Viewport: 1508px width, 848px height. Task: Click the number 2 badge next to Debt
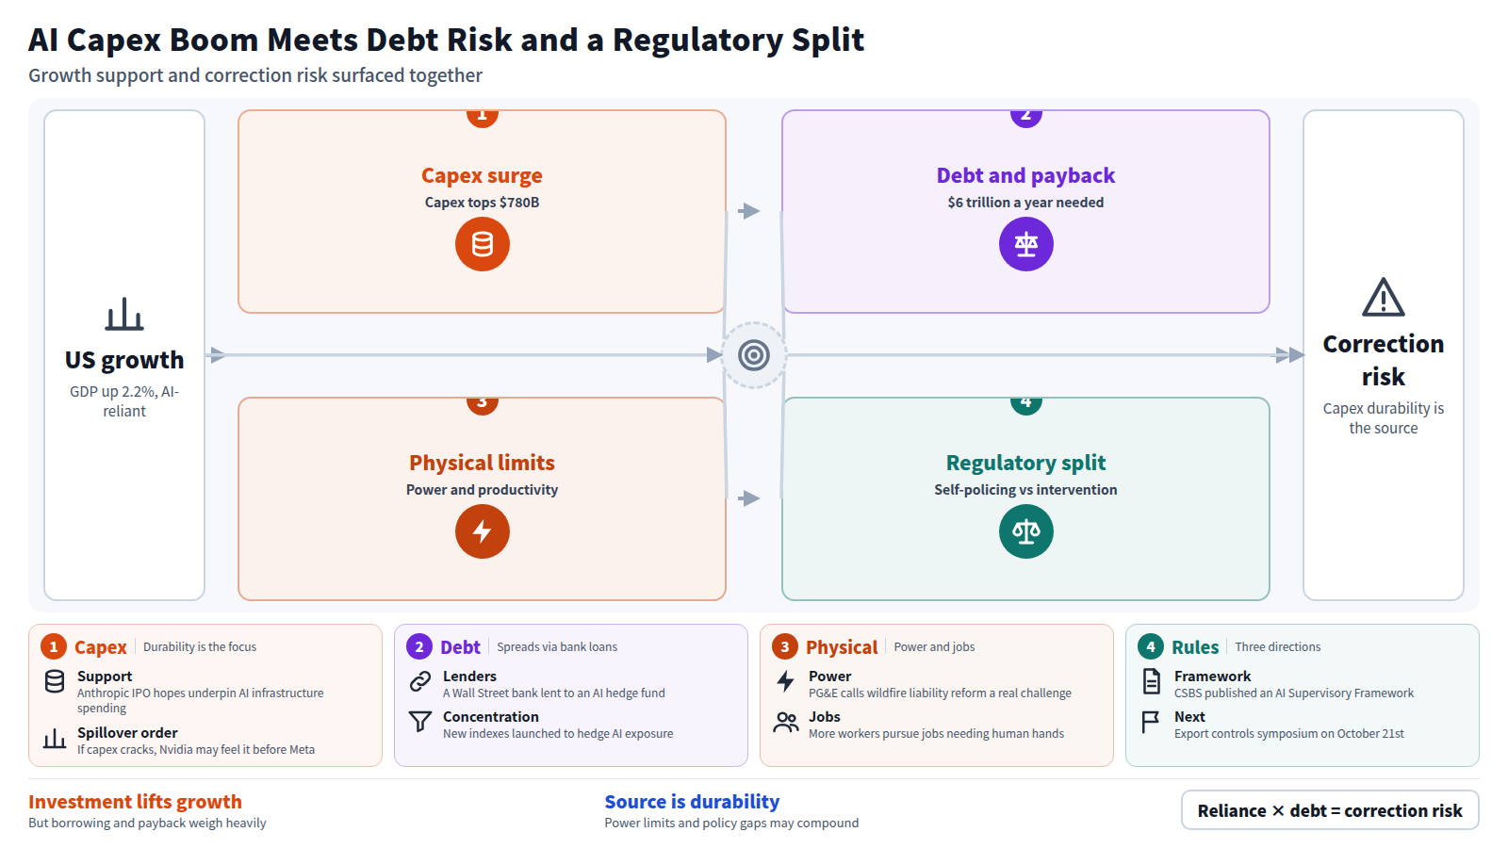[419, 646]
